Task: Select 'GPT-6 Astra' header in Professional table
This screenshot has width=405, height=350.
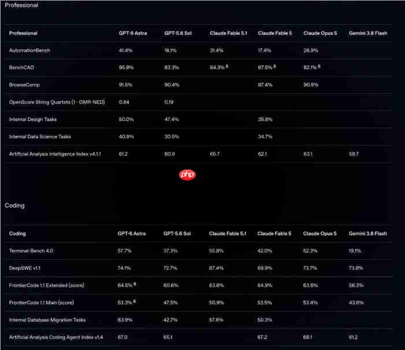Action: click(133, 33)
